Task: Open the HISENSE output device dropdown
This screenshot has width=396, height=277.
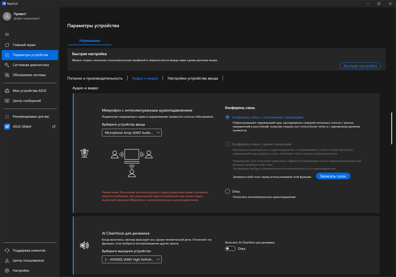Action: [132, 259]
